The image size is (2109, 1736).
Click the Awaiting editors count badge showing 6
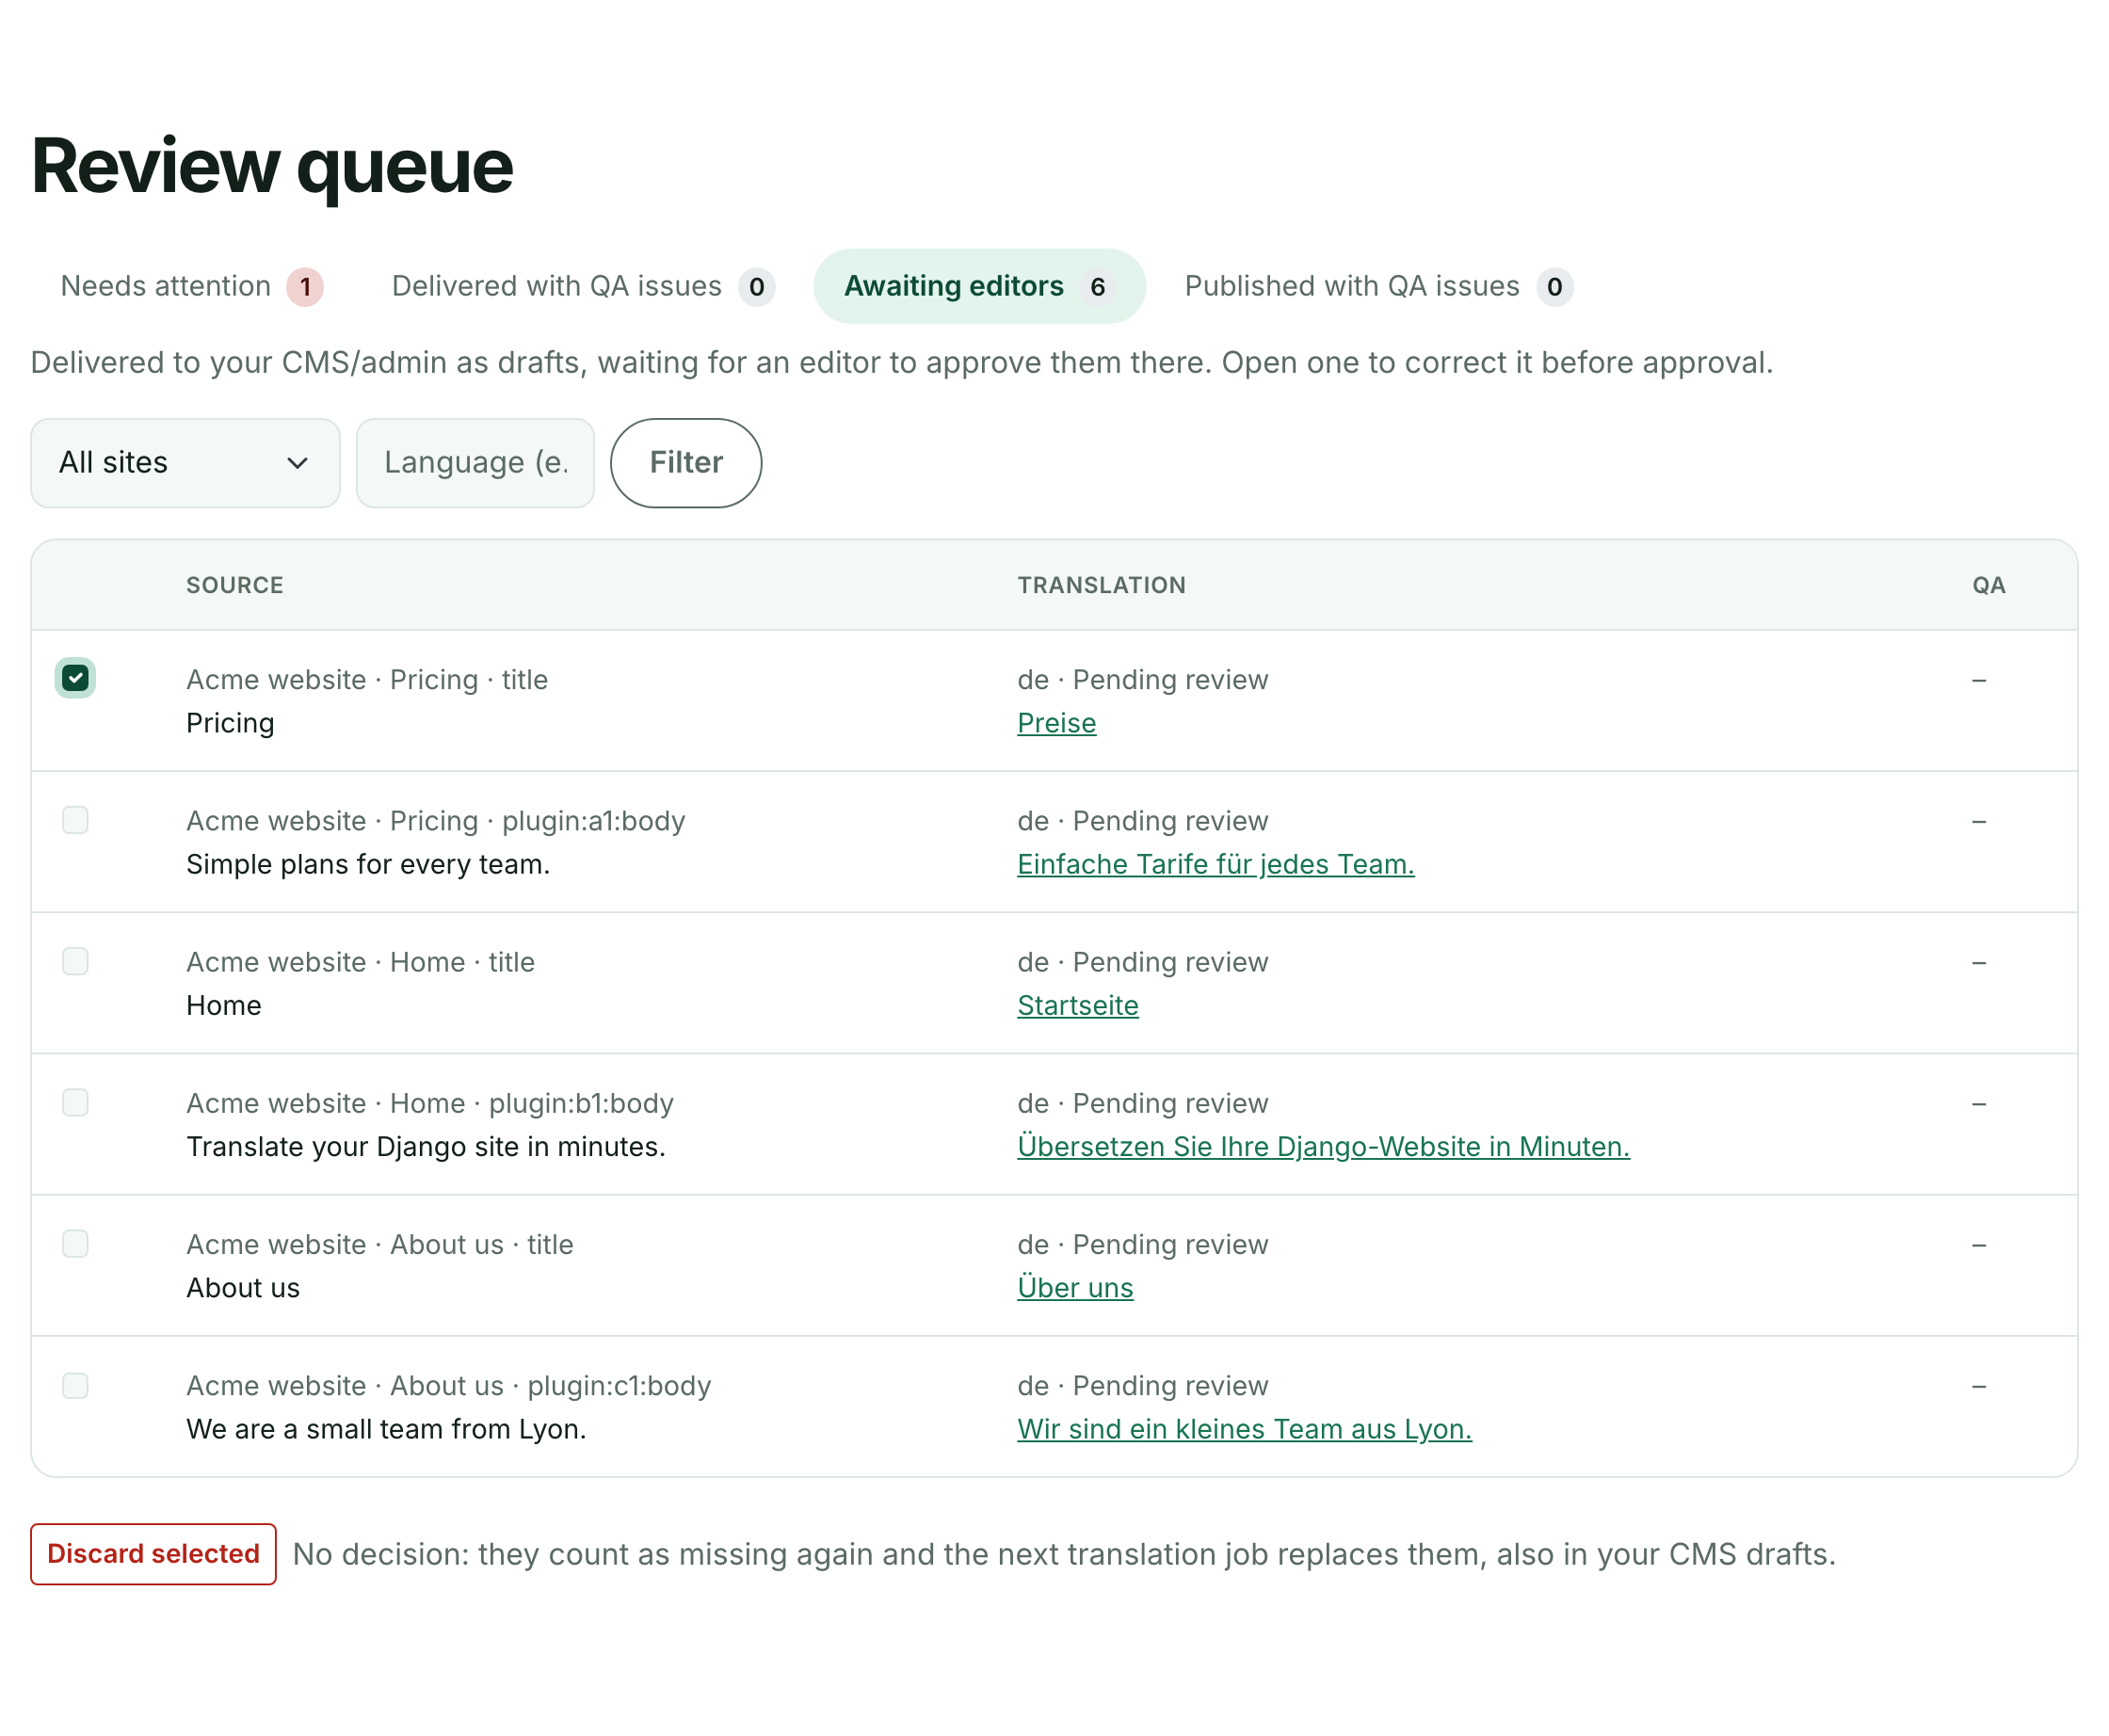(1097, 287)
